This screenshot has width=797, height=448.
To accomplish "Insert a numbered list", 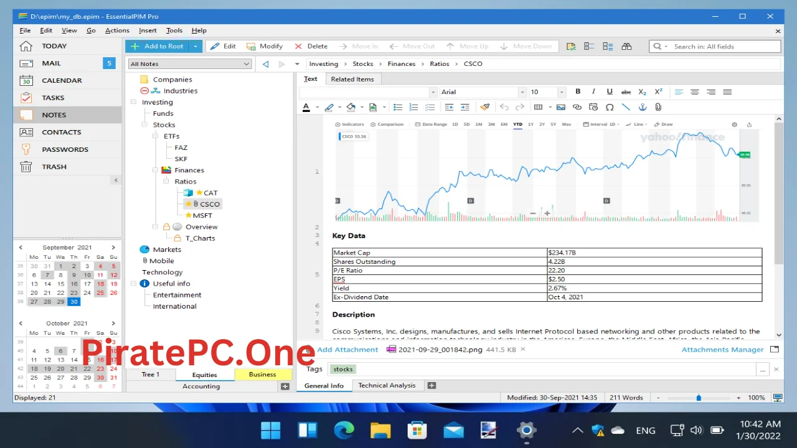I will point(413,107).
